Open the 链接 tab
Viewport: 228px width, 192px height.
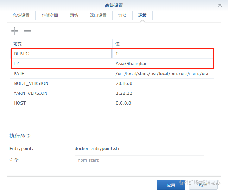pyautogui.click(x=122, y=16)
